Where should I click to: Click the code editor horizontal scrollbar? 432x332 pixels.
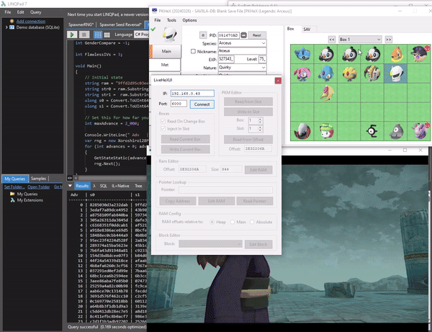click(x=109, y=178)
